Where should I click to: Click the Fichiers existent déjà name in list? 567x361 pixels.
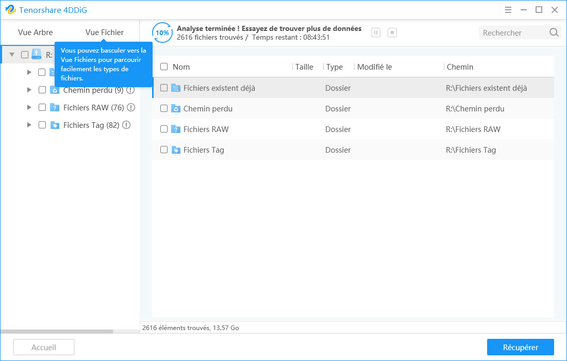pos(219,88)
